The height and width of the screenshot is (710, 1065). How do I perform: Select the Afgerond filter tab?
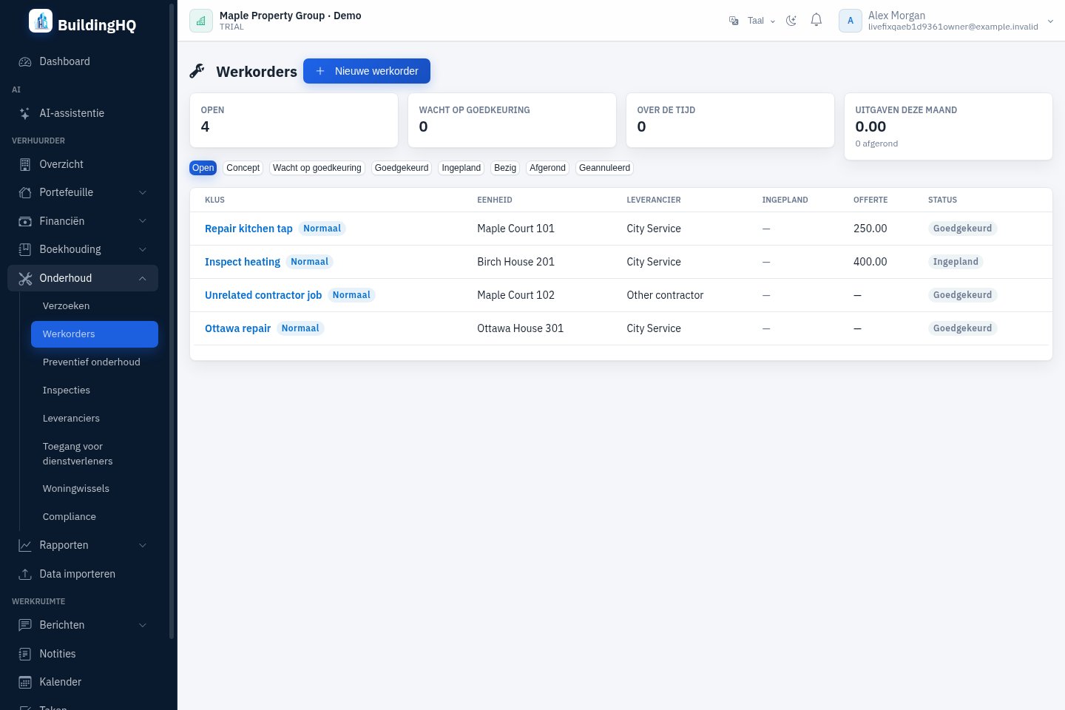point(547,168)
